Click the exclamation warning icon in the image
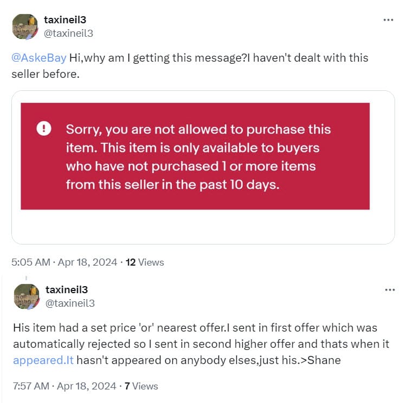 44,128
